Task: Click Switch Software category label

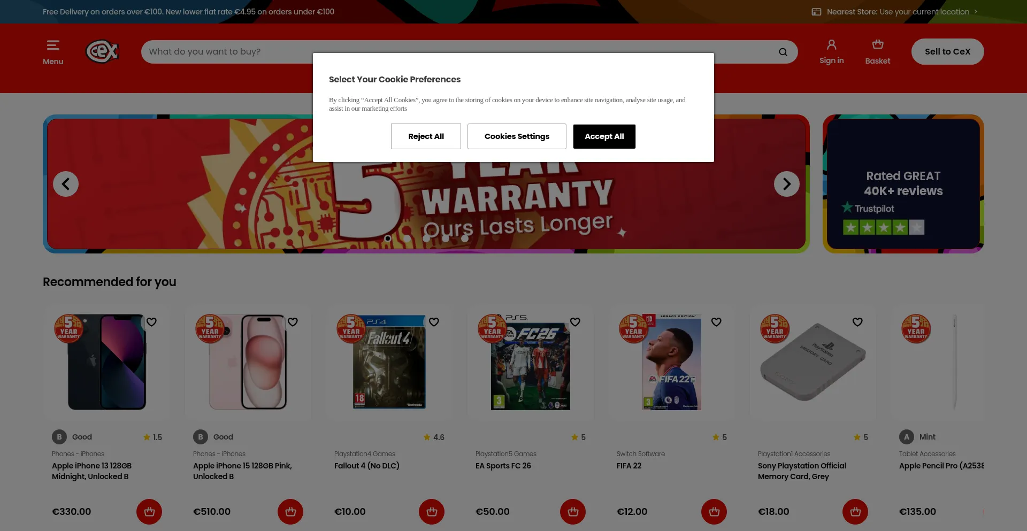Action: coord(641,454)
